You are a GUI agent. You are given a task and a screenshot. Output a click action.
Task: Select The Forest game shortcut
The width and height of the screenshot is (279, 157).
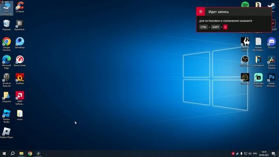pos(245,78)
